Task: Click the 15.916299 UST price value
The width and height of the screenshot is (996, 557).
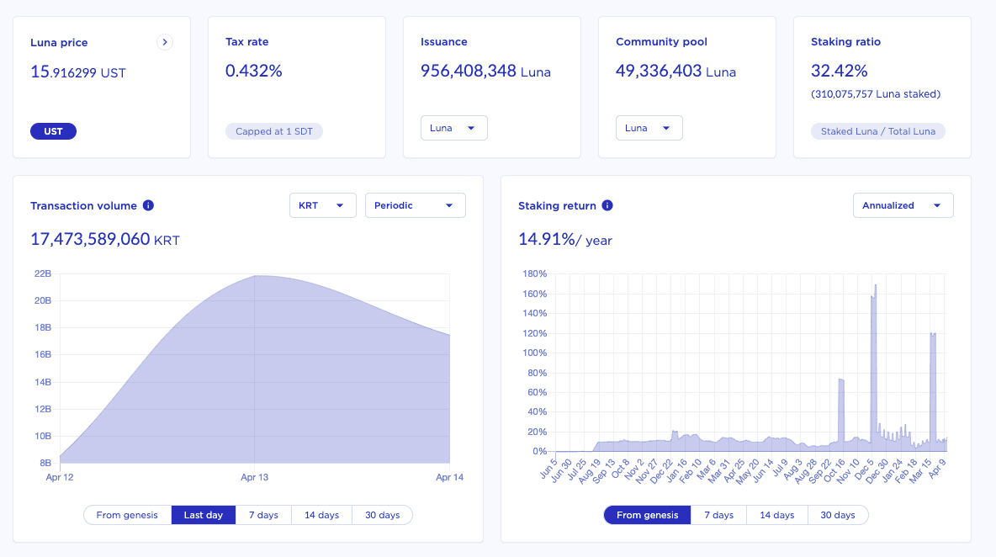Action: (x=78, y=72)
